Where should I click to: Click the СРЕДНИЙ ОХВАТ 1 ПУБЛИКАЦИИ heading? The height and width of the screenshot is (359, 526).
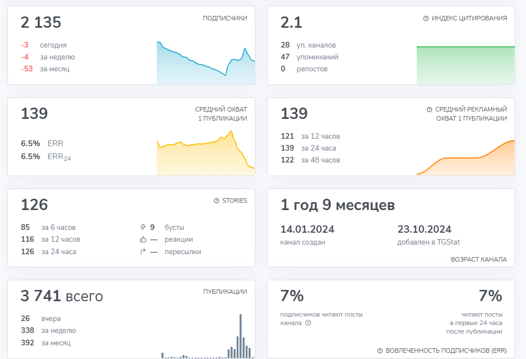[221, 114]
